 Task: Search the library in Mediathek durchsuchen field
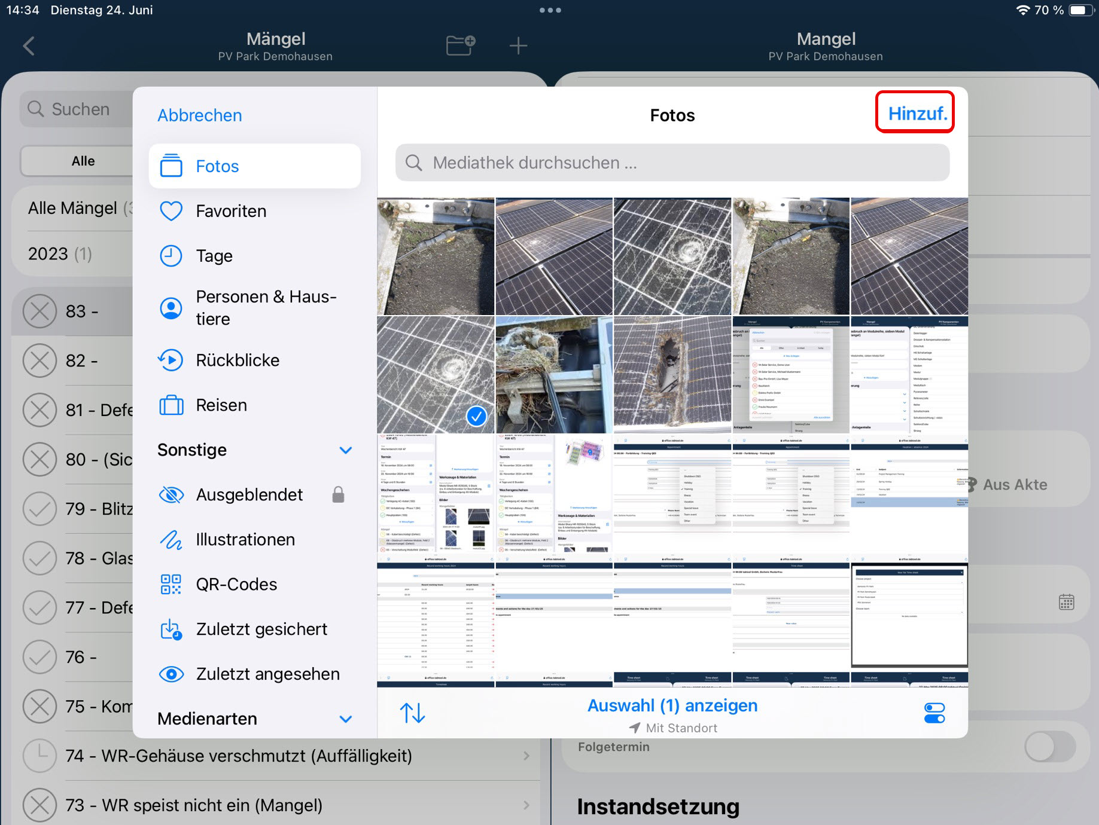click(672, 163)
